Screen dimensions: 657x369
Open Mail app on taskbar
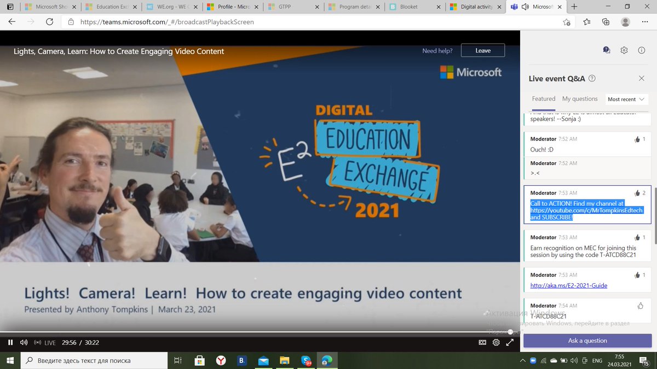(263, 360)
